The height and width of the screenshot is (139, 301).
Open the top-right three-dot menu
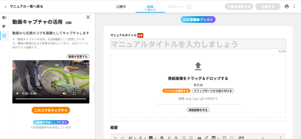tap(294, 6)
